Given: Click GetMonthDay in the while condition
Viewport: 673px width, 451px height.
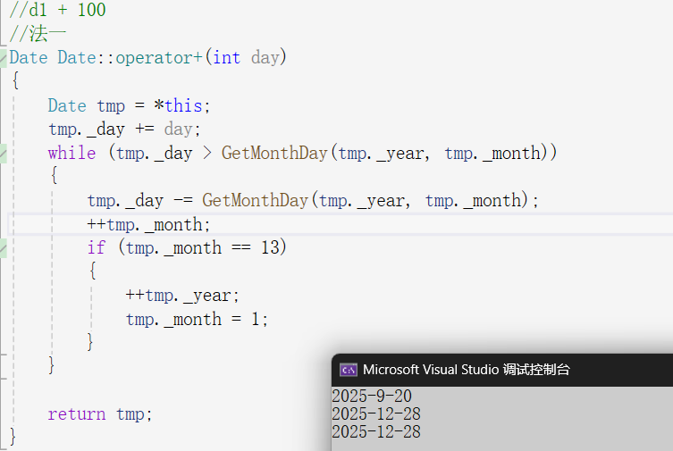Looking at the screenshot, I should click(274, 153).
